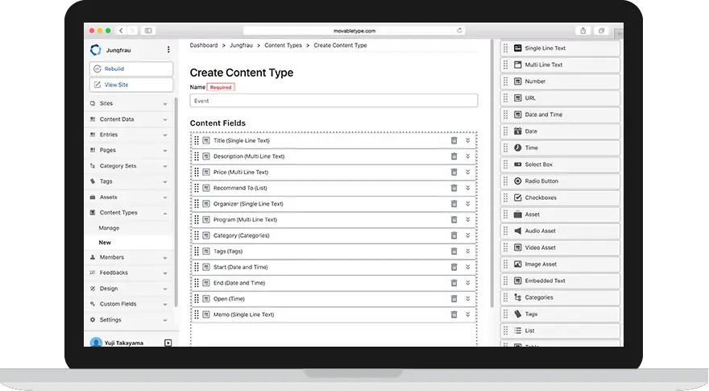Image resolution: width=709 pixels, height=391 pixels.
Task: Click trash icon on Organizer field
Action: pyautogui.click(x=454, y=204)
